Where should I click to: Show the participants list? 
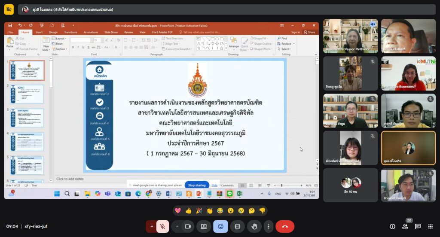point(405,226)
